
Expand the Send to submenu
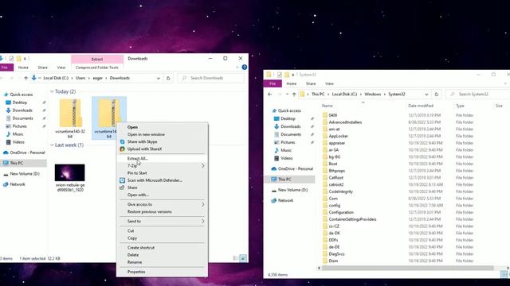click(x=162, y=221)
